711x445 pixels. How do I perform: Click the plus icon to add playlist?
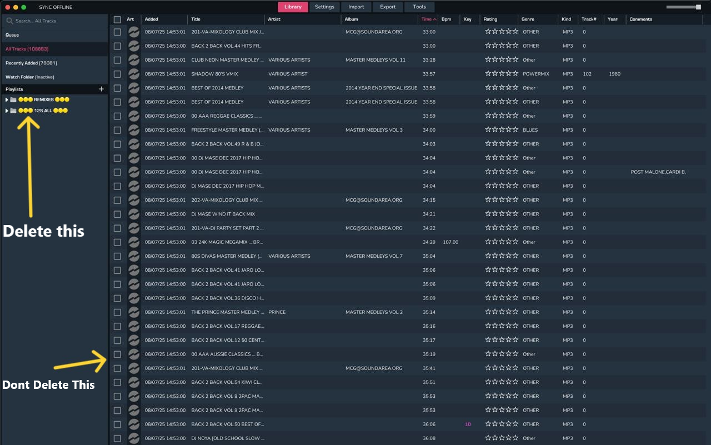[101, 89]
